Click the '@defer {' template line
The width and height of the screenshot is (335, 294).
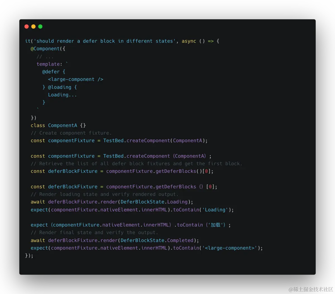coord(54,72)
